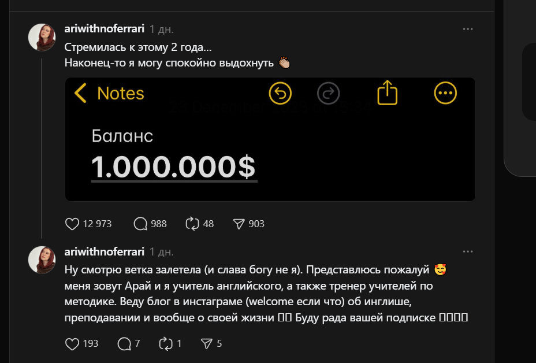Open replies on the 988-comment post
Image resolution: width=536 pixels, height=363 pixels.
(140, 224)
